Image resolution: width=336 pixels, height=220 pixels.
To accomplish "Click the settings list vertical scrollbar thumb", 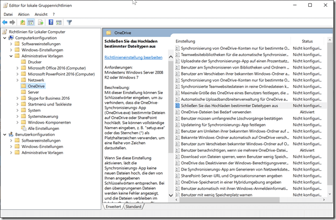I will [x=330, y=114].
